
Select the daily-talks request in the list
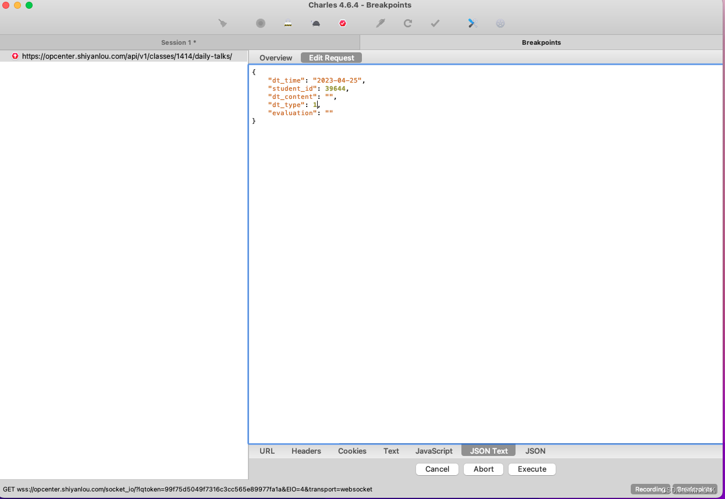click(x=123, y=56)
